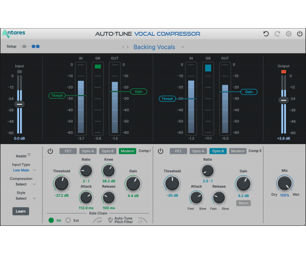Select FET mode for Comp II
Viewport: 306px width, 254px height.
pyautogui.click(x=178, y=151)
